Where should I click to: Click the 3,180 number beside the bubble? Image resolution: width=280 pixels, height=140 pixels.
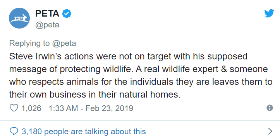pyautogui.click(x=32, y=132)
